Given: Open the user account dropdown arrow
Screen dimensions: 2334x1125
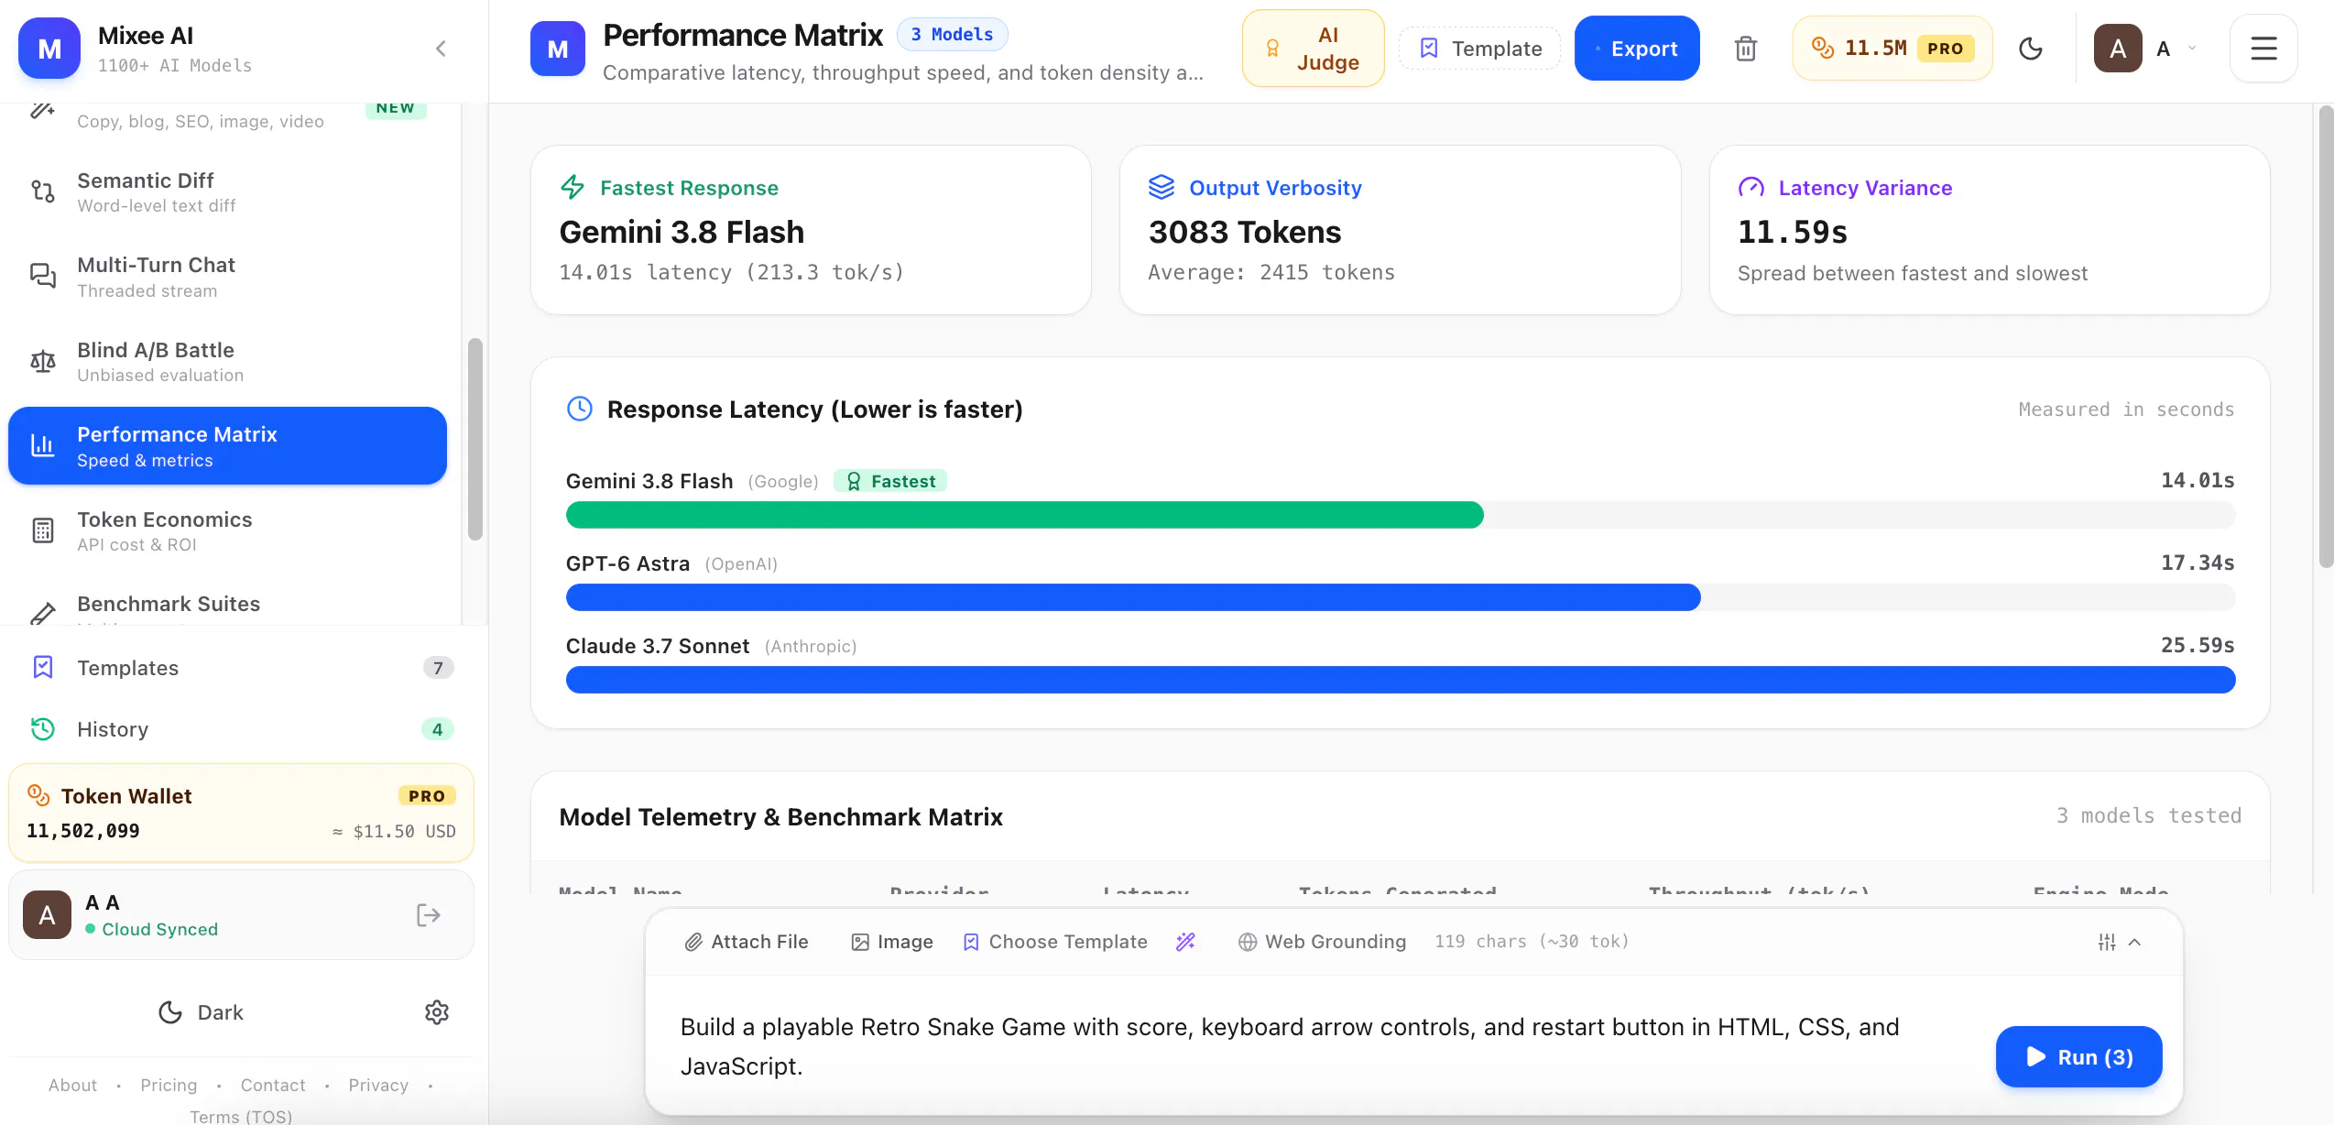Looking at the screenshot, I should (2192, 49).
